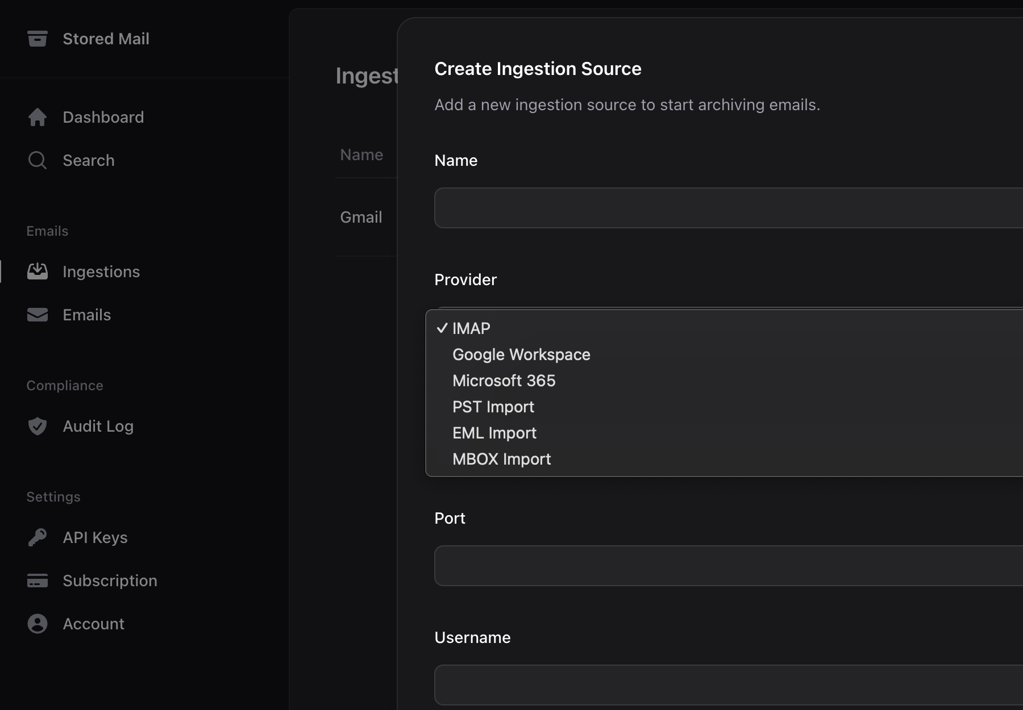Open the Gmail ingestion source row
1023x710 pixels.
[x=361, y=217]
